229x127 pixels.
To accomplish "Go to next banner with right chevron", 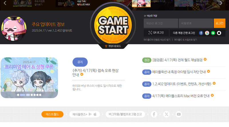I will pyautogui.click(x=221, y=3).
